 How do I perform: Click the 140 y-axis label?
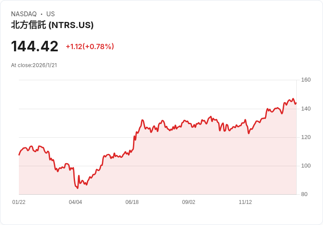click(x=306, y=109)
